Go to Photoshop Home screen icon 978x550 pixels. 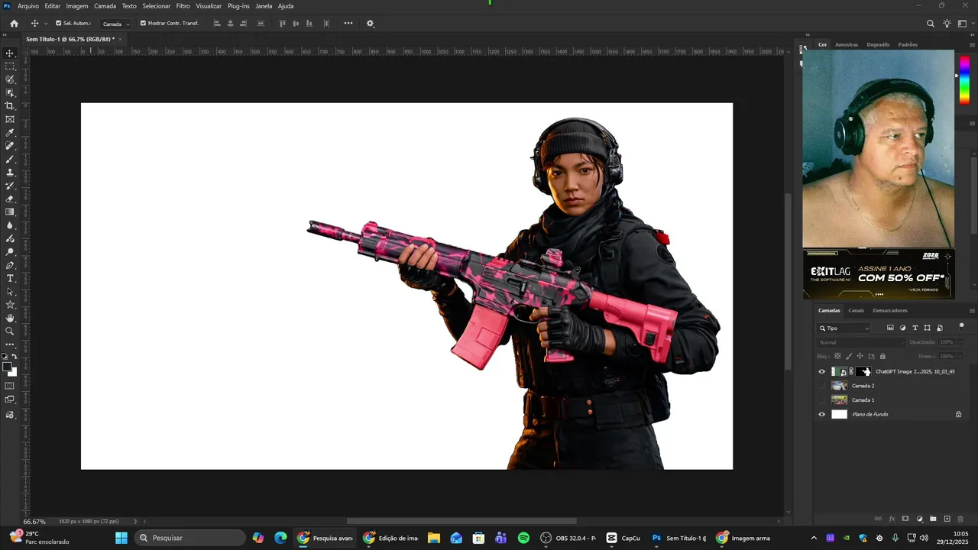tap(14, 23)
